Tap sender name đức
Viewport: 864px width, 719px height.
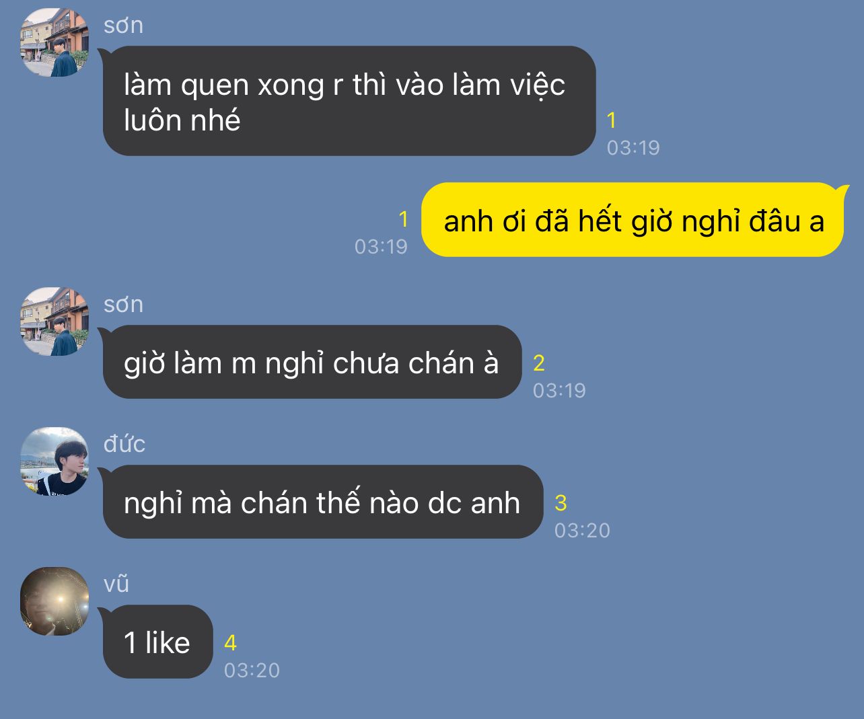click(x=124, y=444)
